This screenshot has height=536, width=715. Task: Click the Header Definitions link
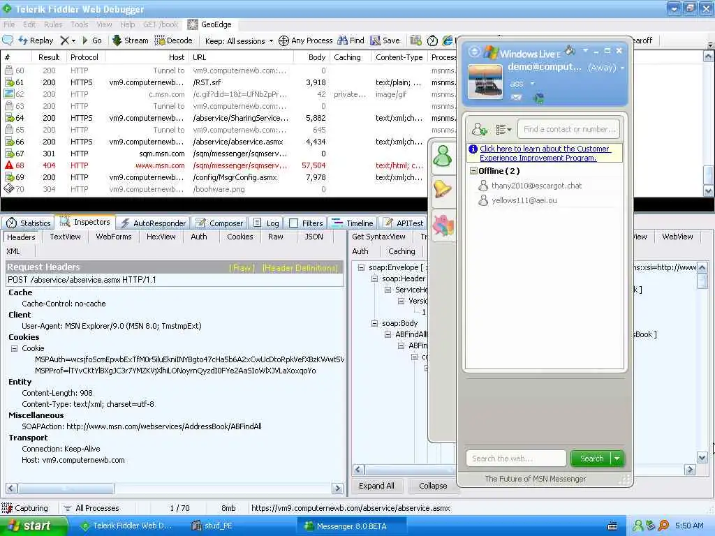[x=300, y=268]
